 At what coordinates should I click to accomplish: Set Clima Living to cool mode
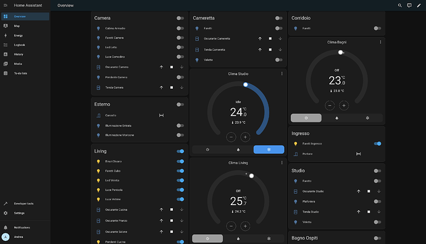tap(269, 238)
